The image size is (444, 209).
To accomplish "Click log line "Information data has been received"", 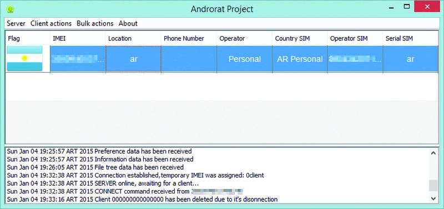I will [x=100, y=159].
